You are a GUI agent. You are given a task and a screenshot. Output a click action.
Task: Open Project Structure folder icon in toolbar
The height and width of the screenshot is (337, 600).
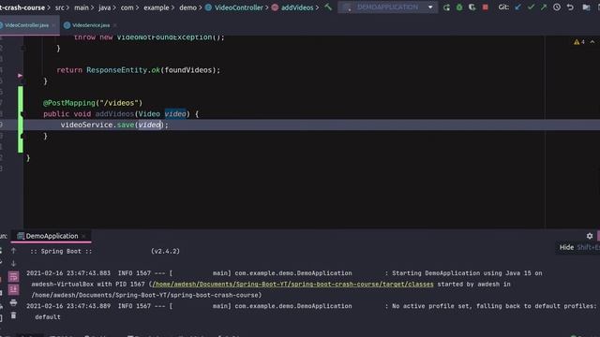pyautogui.click(x=586, y=7)
